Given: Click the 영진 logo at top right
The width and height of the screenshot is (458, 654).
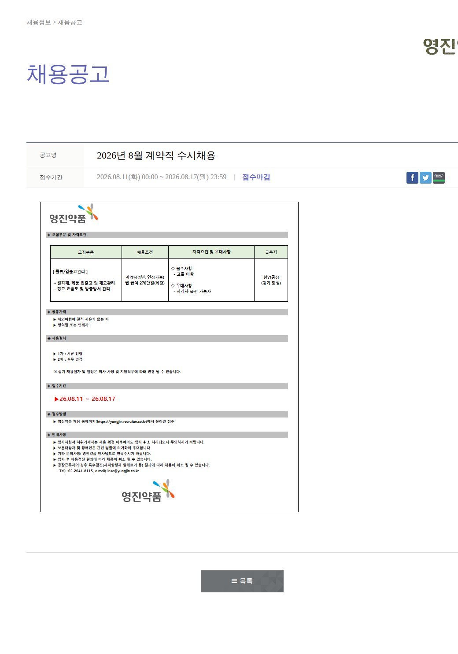Looking at the screenshot, I should click(x=440, y=46).
